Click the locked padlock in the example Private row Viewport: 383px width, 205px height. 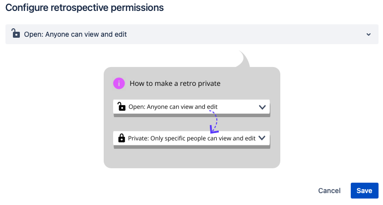[122, 138]
